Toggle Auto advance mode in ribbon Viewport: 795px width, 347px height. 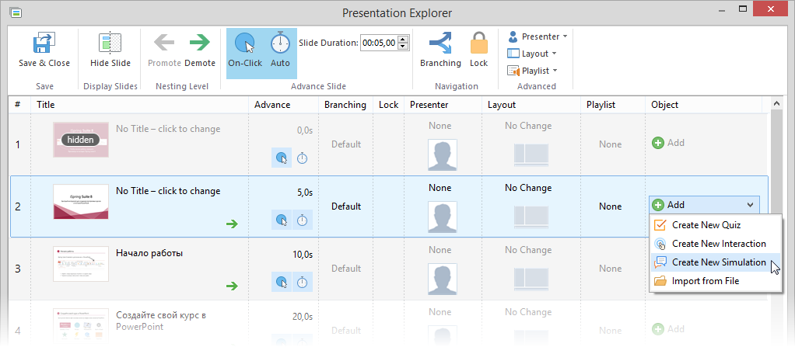click(x=280, y=44)
